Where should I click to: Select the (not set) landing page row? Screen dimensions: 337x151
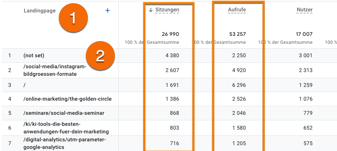[x=34, y=56]
